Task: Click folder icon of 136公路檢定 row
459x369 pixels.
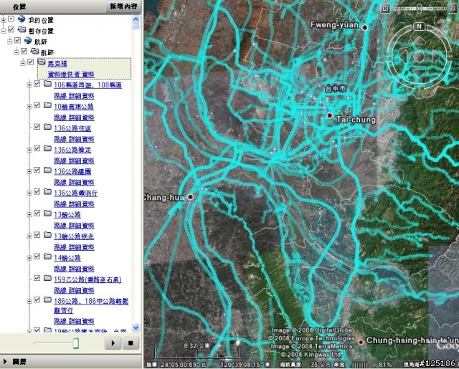Action: (x=47, y=148)
